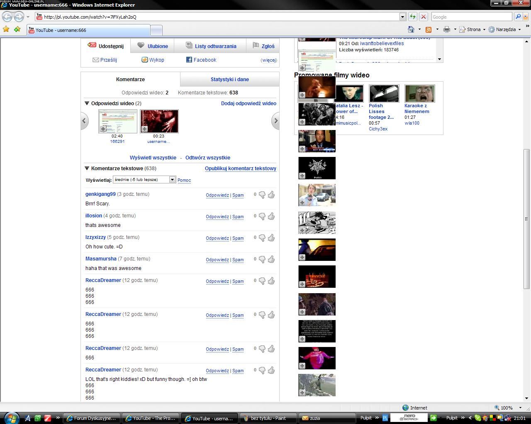Screen dimensions: 531x424
Task: Open the Favorites star icon
Action: coord(6,29)
